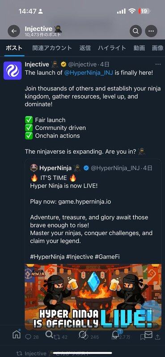Tap the Injective profile avatar

pos(13,71)
